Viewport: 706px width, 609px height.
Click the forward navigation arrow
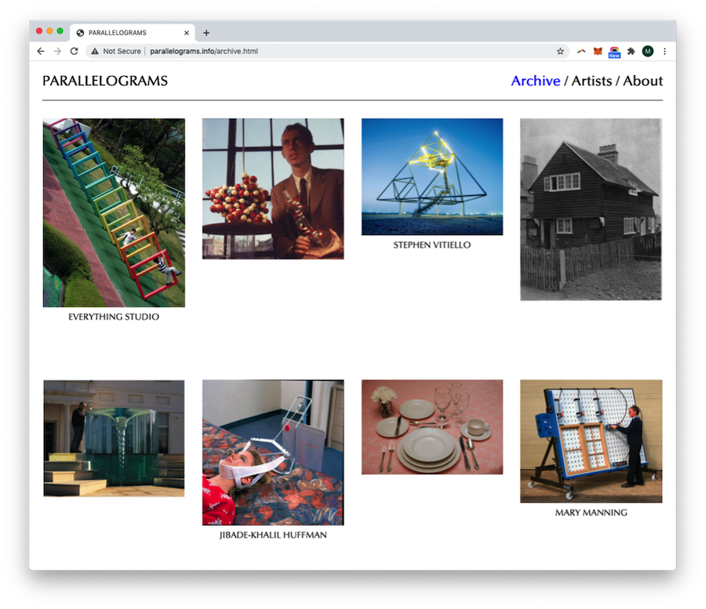pos(57,51)
